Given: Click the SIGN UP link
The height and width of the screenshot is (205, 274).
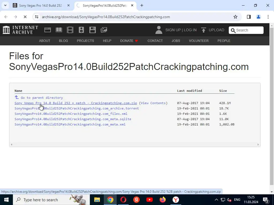Looking at the screenshot, I should (173, 30).
